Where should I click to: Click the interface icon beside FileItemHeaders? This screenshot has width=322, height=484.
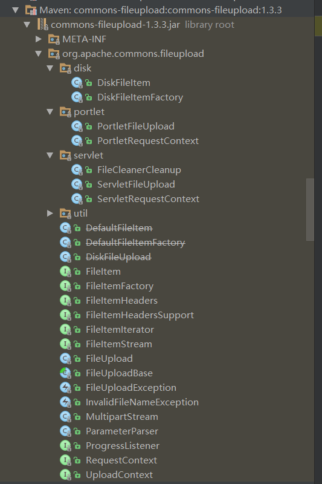pyautogui.click(x=65, y=301)
